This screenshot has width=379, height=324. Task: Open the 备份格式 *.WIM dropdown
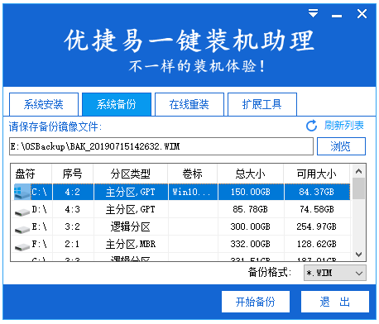(x=335, y=273)
